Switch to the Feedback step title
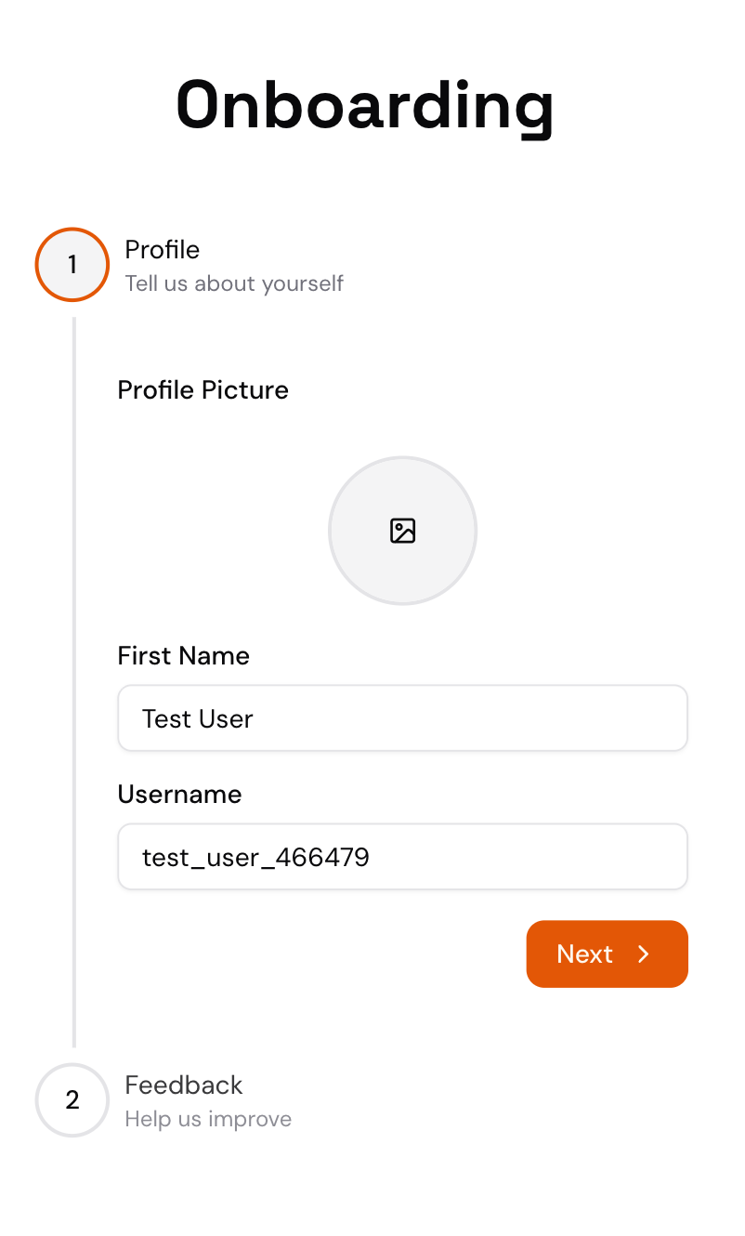This screenshot has height=1236, width=745. point(183,1085)
